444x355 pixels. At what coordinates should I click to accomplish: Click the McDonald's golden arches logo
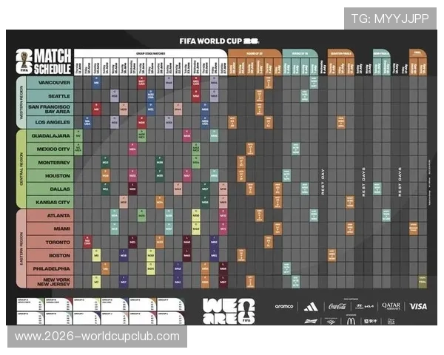pyautogui.click(x=351, y=321)
